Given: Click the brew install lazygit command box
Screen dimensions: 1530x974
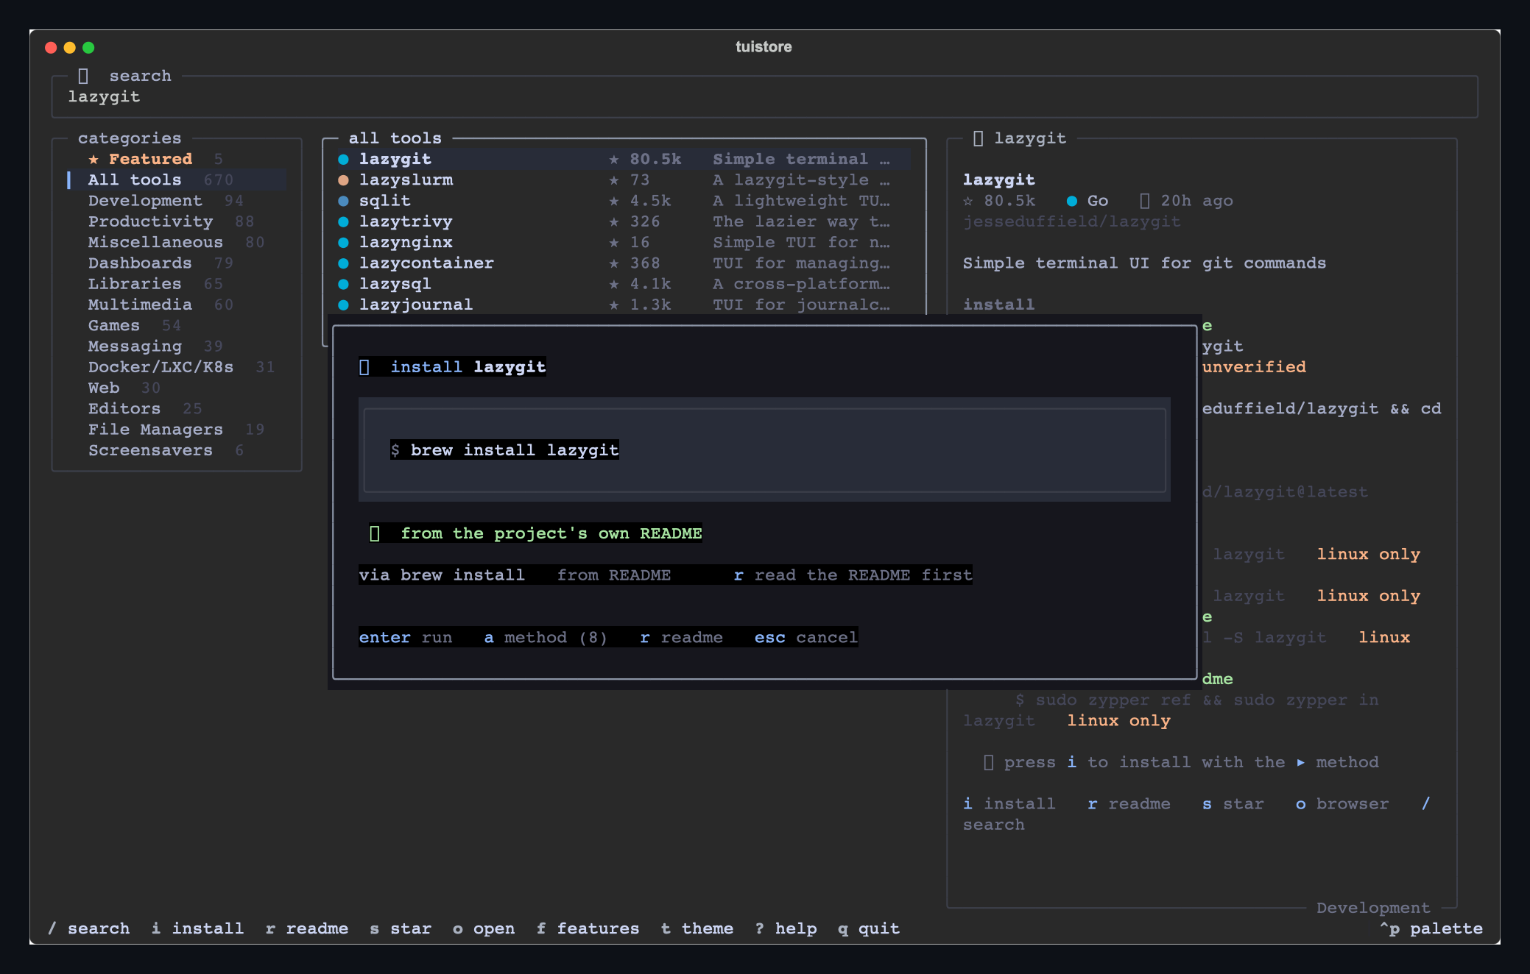Looking at the screenshot, I should (764, 450).
